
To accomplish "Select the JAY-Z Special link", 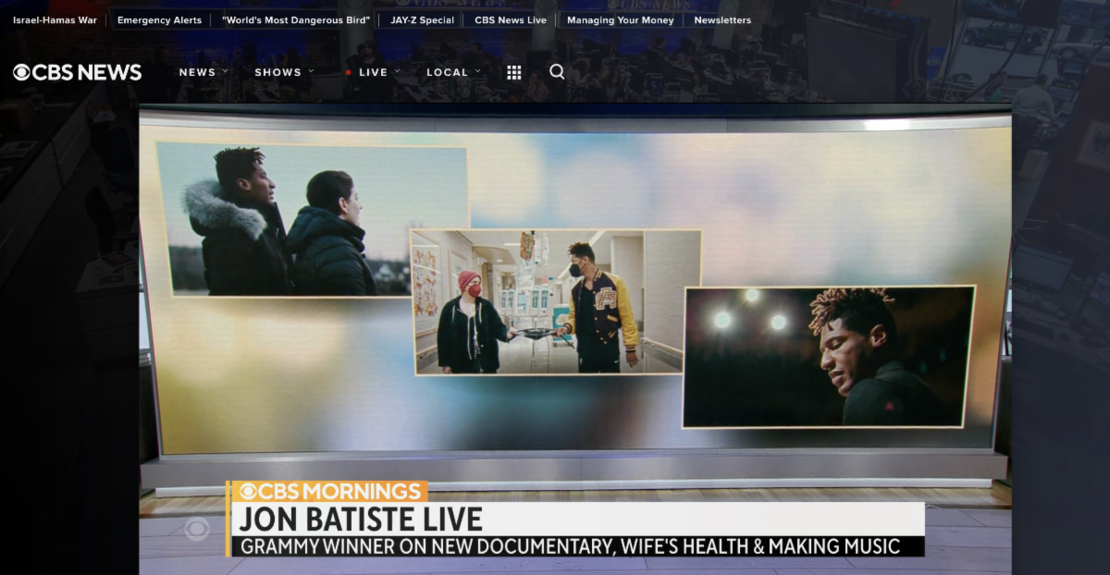I will point(422,20).
